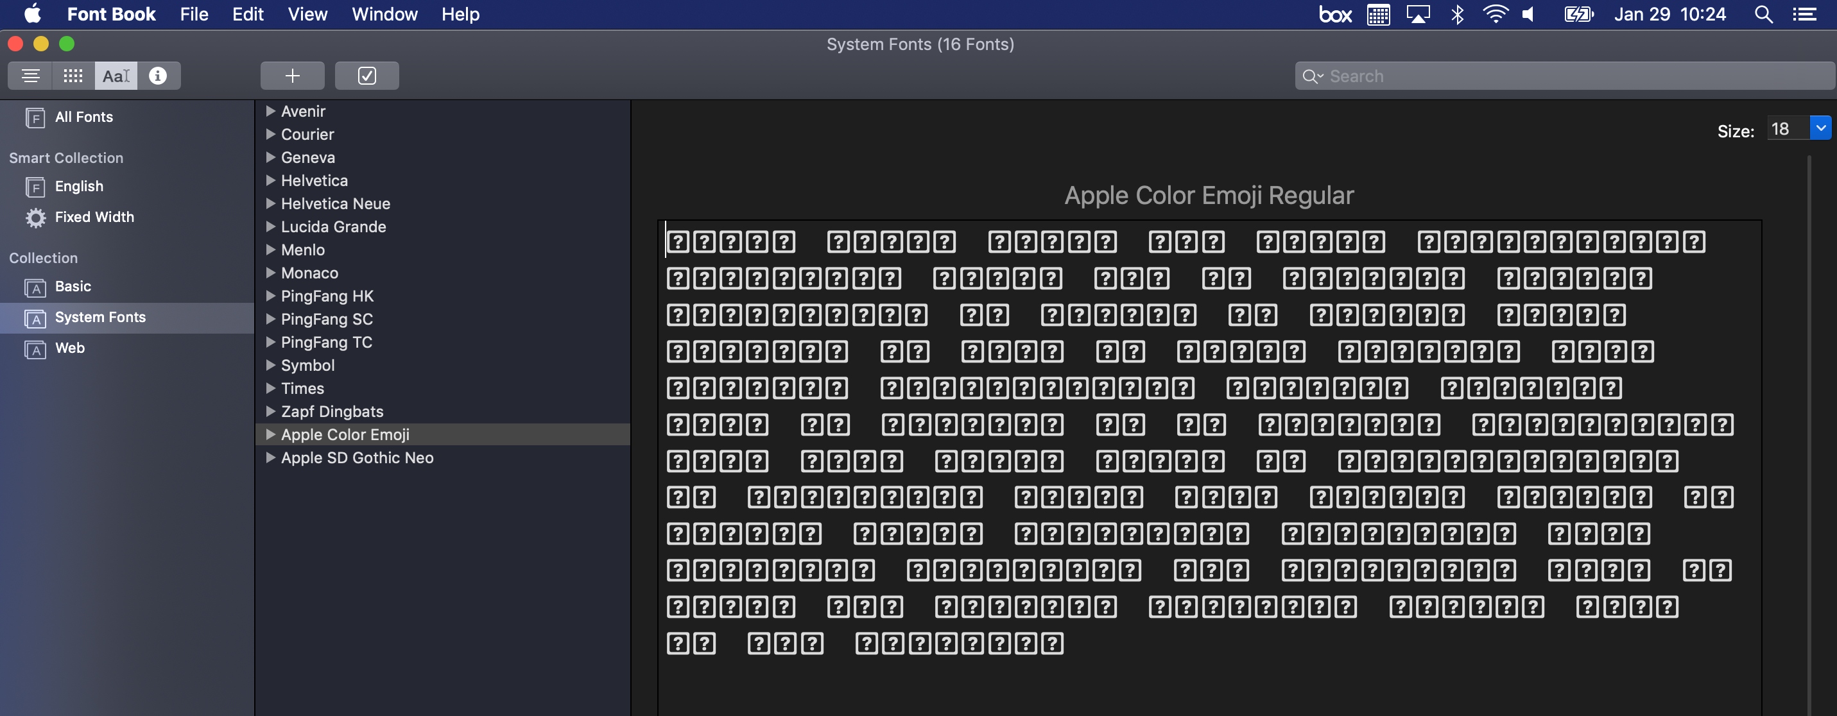Image resolution: width=1837 pixels, height=716 pixels.
Task: Open the File menu
Action: pos(193,14)
